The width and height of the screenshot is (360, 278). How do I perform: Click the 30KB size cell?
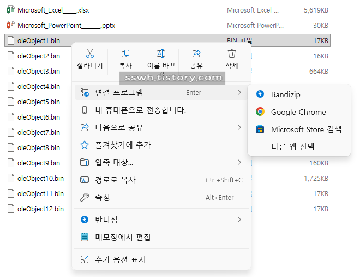tap(321, 26)
